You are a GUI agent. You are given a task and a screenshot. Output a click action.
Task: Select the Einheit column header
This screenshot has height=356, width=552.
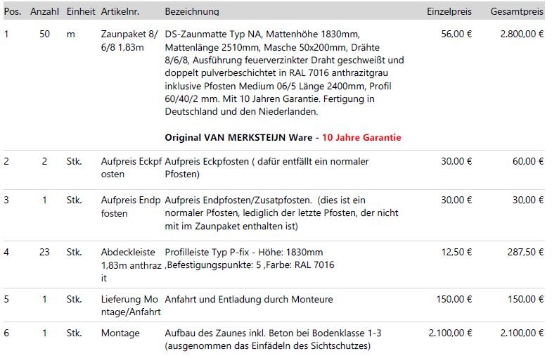[81, 12]
